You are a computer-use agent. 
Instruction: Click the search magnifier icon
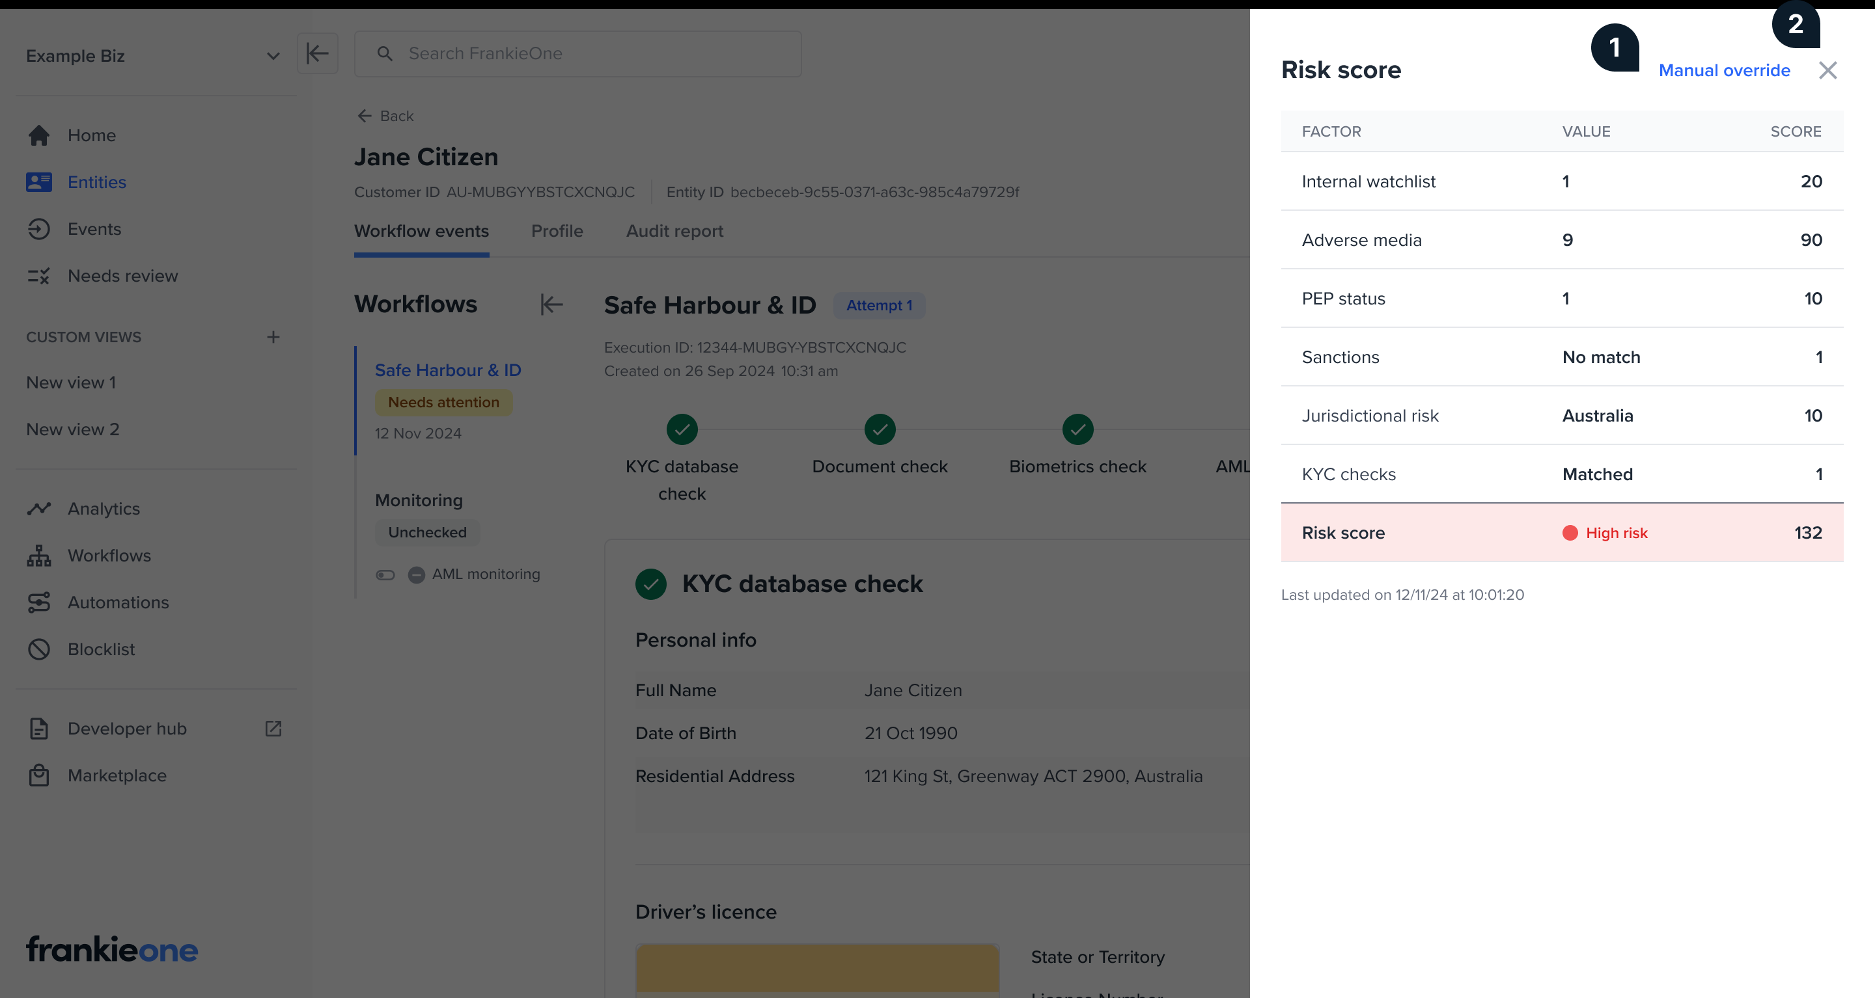(x=384, y=53)
